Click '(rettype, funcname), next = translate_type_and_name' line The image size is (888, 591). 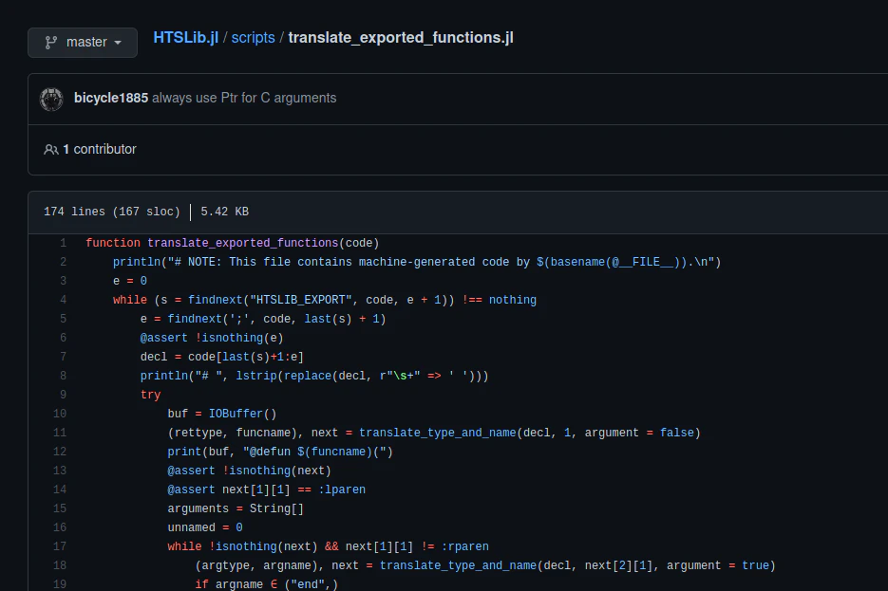pyautogui.click(x=434, y=433)
